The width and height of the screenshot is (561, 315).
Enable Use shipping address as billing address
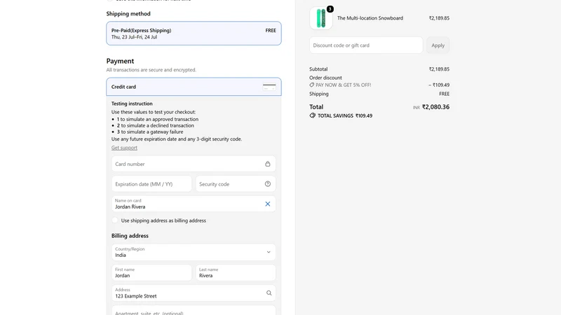point(115,220)
